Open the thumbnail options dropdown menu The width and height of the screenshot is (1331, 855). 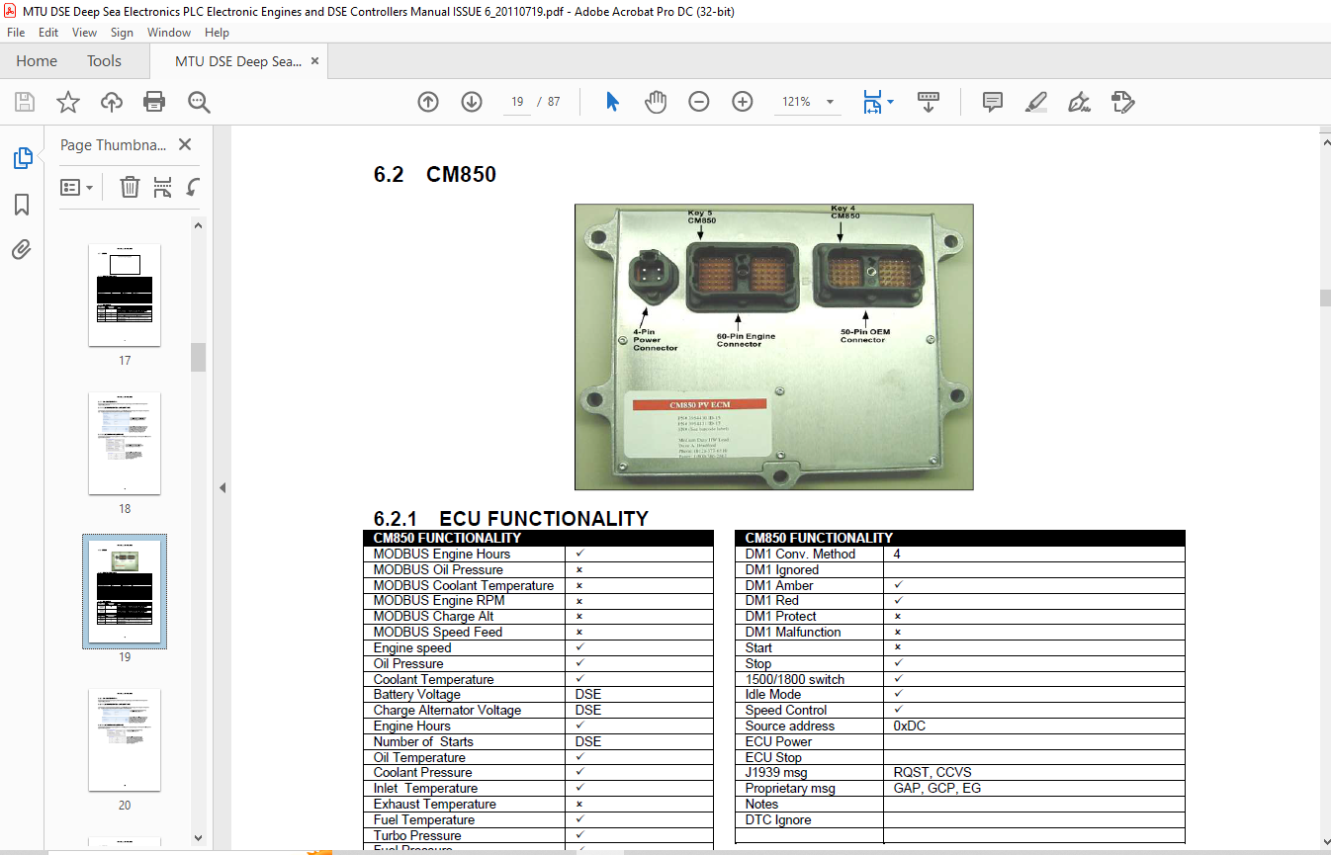tap(76, 187)
